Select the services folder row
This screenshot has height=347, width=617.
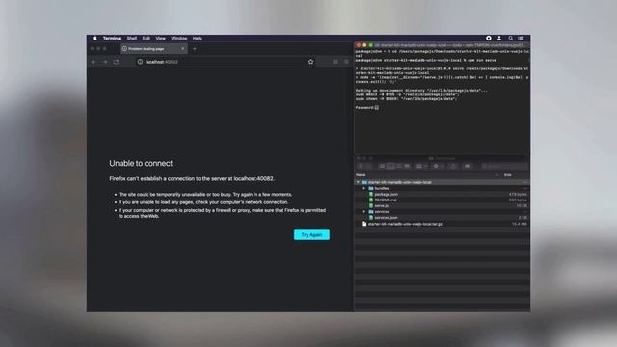(442, 212)
